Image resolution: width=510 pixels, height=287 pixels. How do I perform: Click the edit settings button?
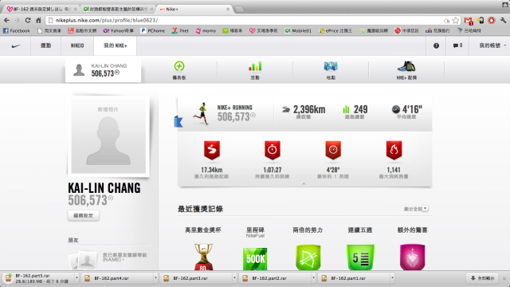(83, 215)
